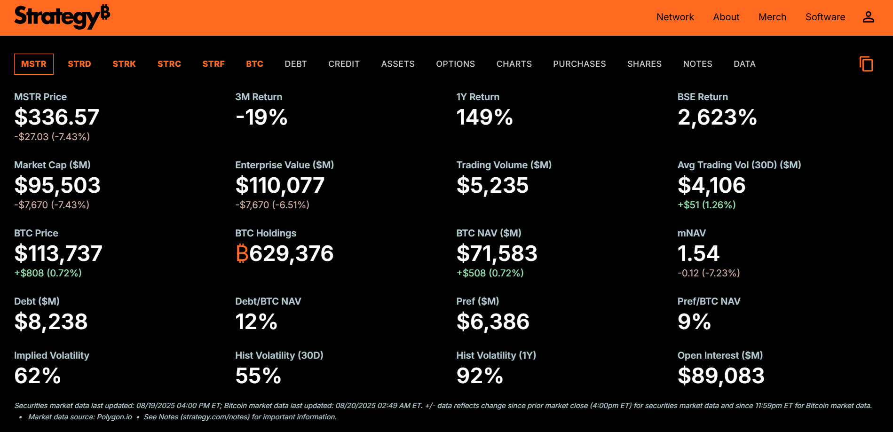The width and height of the screenshot is (893, 432).
Task: Select the MSTR tab
Action: (34, 64)
